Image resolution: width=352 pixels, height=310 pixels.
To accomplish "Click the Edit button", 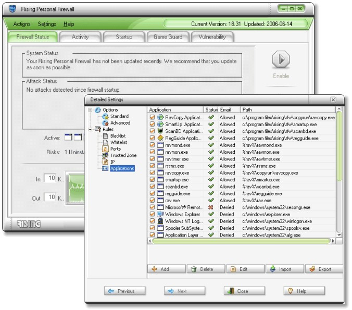I will (x=245, y=269).
